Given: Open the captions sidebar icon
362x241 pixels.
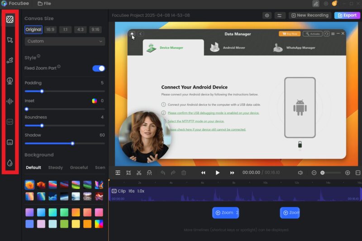Looking at the screenshot, I should (x=10, y=142).
